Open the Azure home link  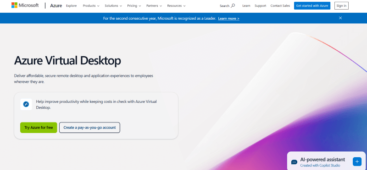[x=56, y=5]
